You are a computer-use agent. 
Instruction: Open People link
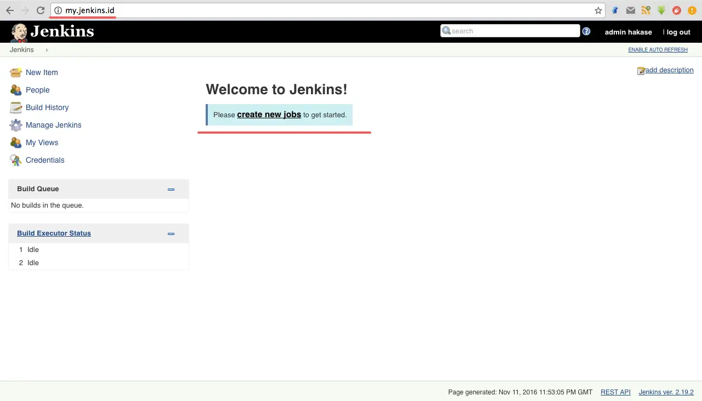[37, 90]
